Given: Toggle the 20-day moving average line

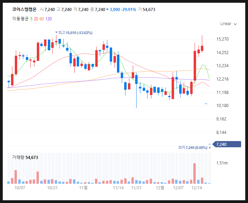Looking at the screenshot, I should 36,19.
